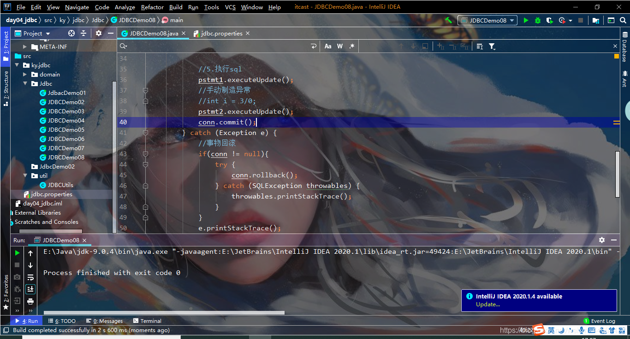Fold the catch block at line 41
The height and width of the screenshot is (339, 630).
[145, 133]
